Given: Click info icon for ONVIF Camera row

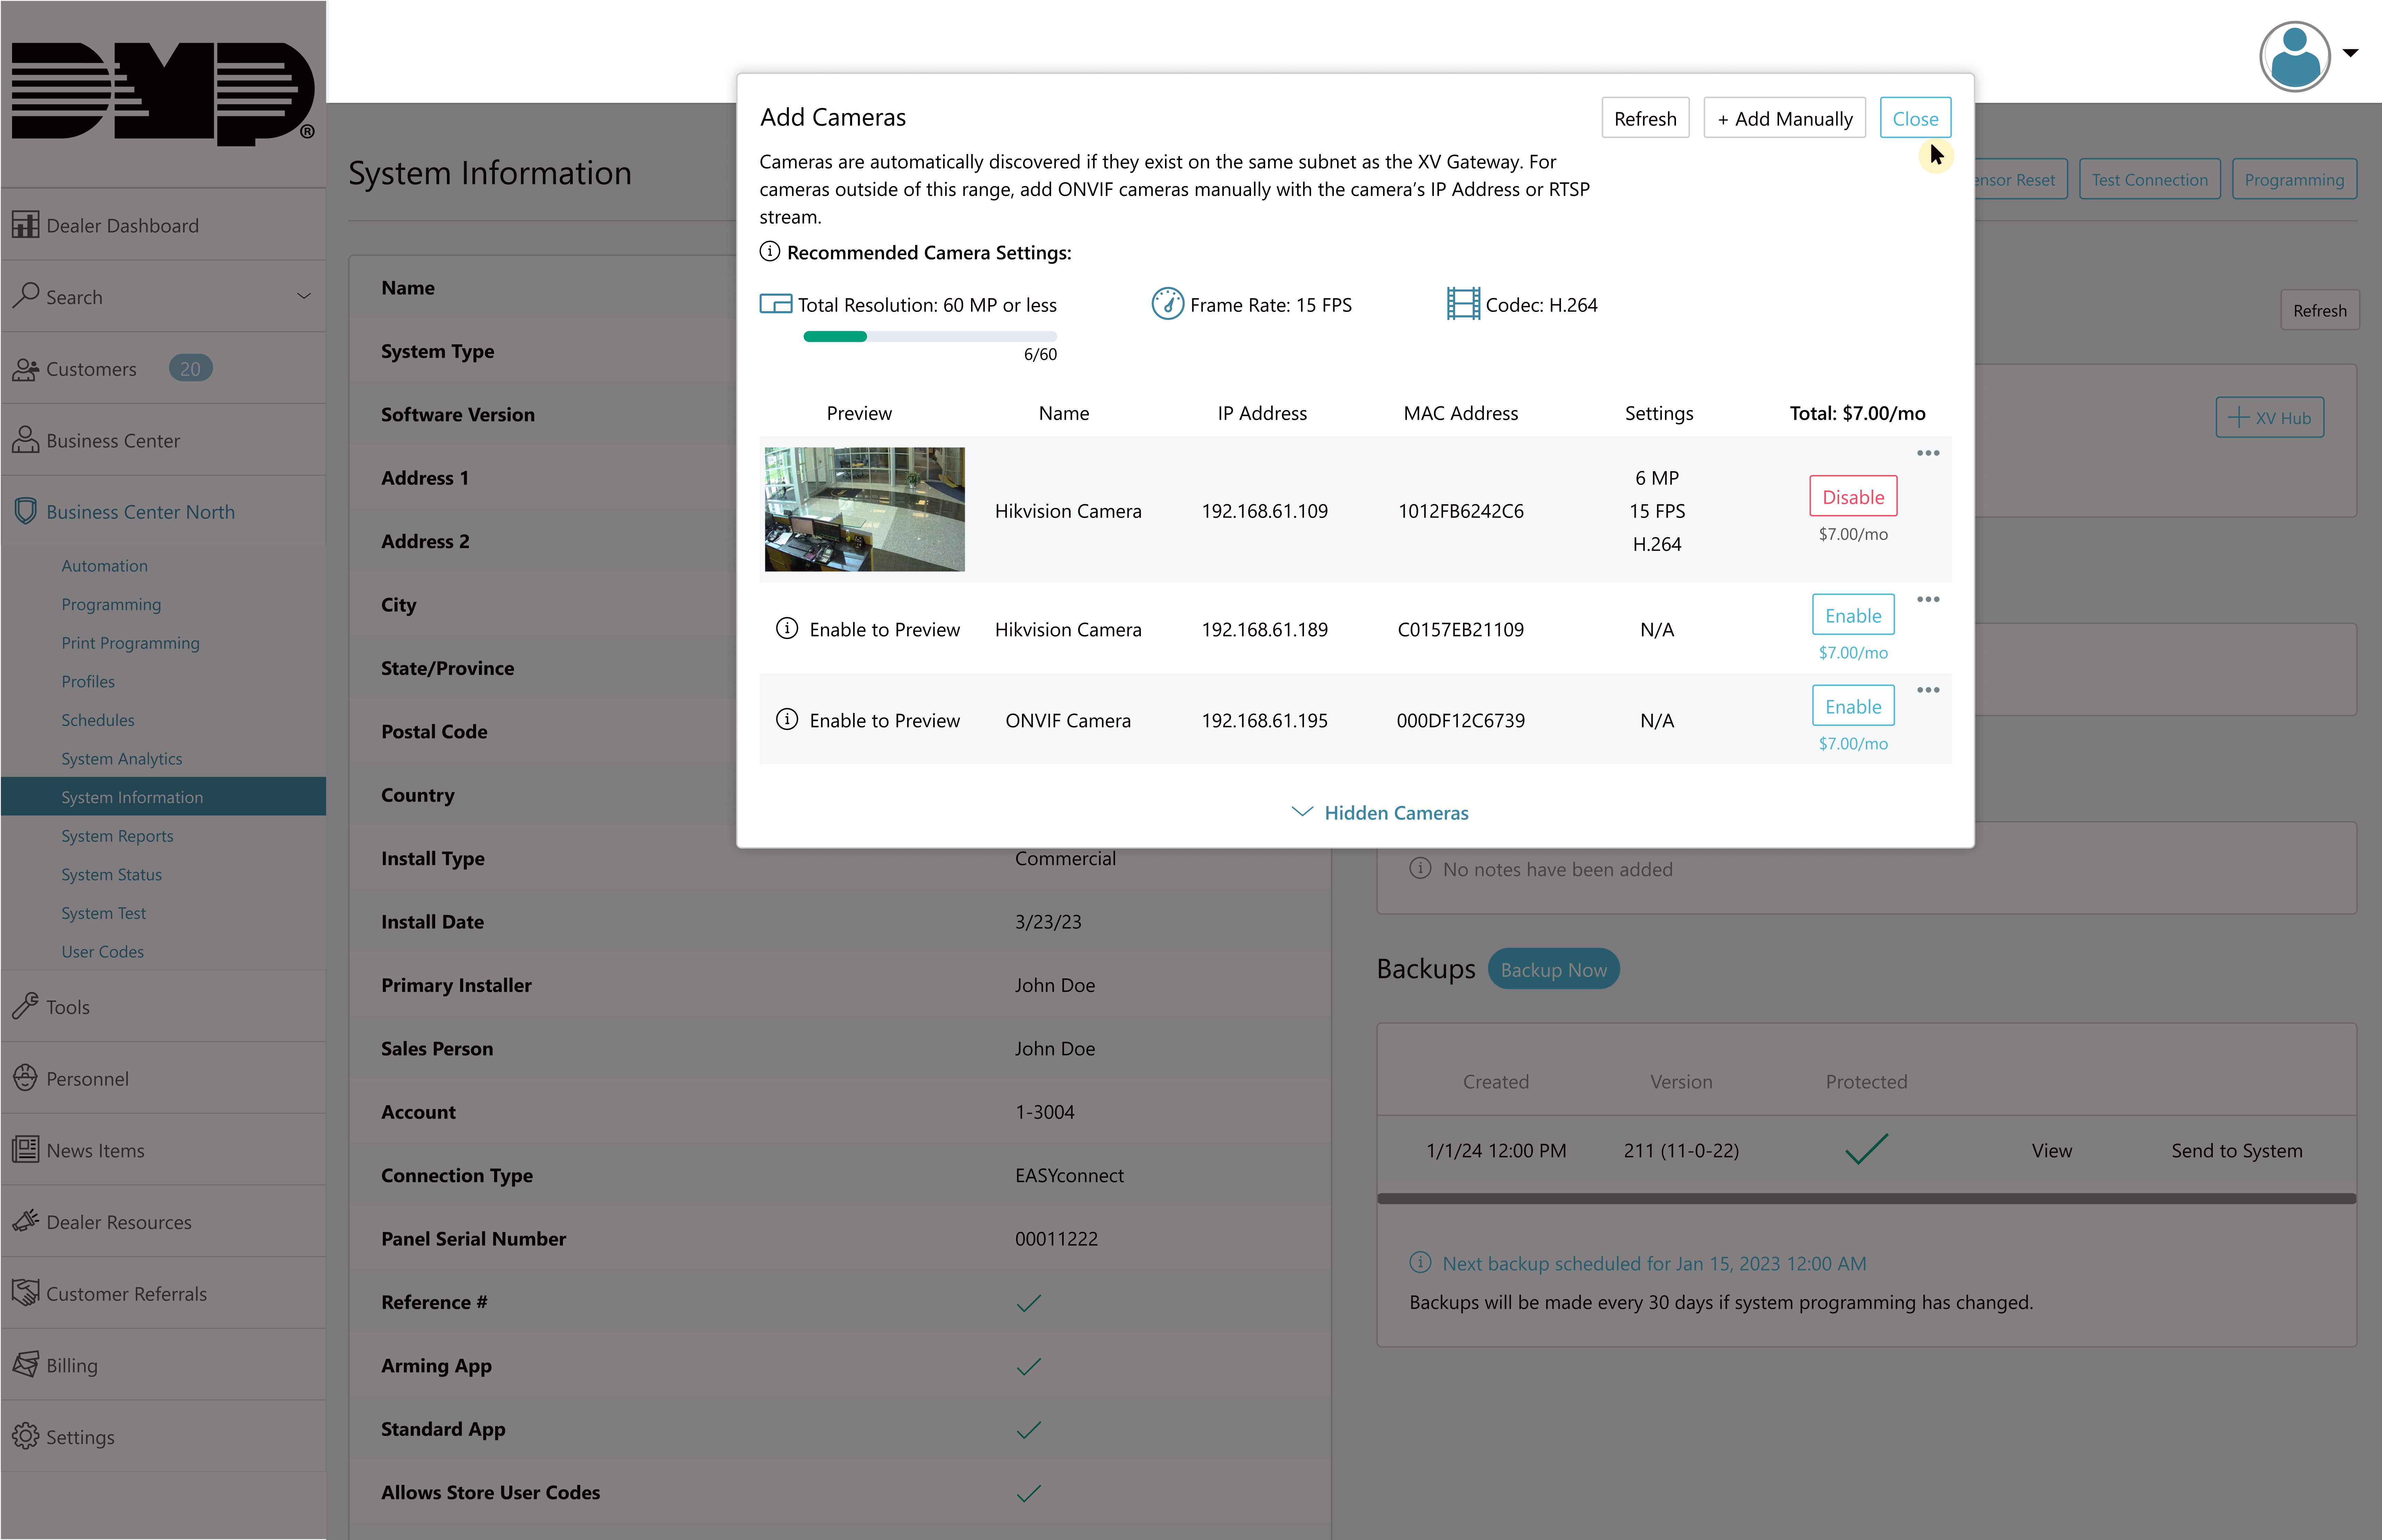Looking at the screenshot, I should point(787,719).
